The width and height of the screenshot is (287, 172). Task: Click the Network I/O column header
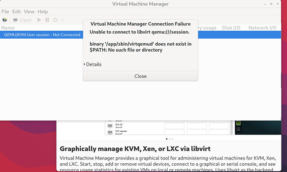point(262,28)
